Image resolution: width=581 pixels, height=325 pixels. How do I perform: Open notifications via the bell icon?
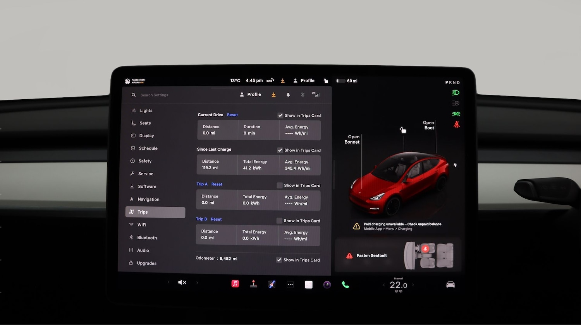coord(288,94)
